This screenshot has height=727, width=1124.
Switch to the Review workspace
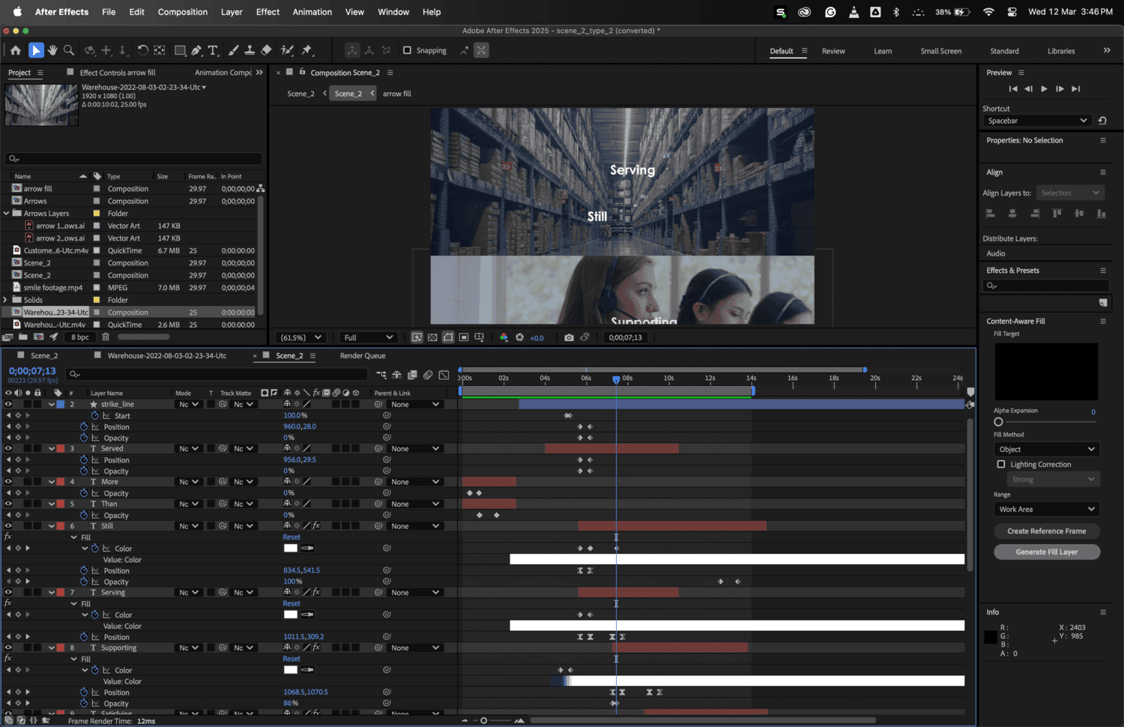[x=833, y=51]
